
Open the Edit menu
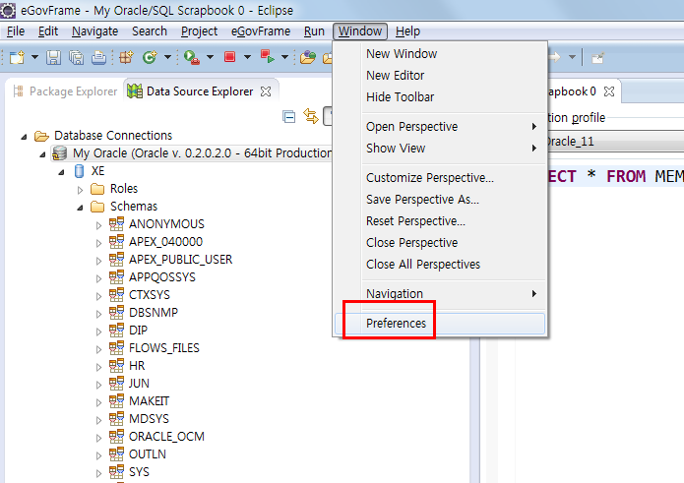click(48, 31)
